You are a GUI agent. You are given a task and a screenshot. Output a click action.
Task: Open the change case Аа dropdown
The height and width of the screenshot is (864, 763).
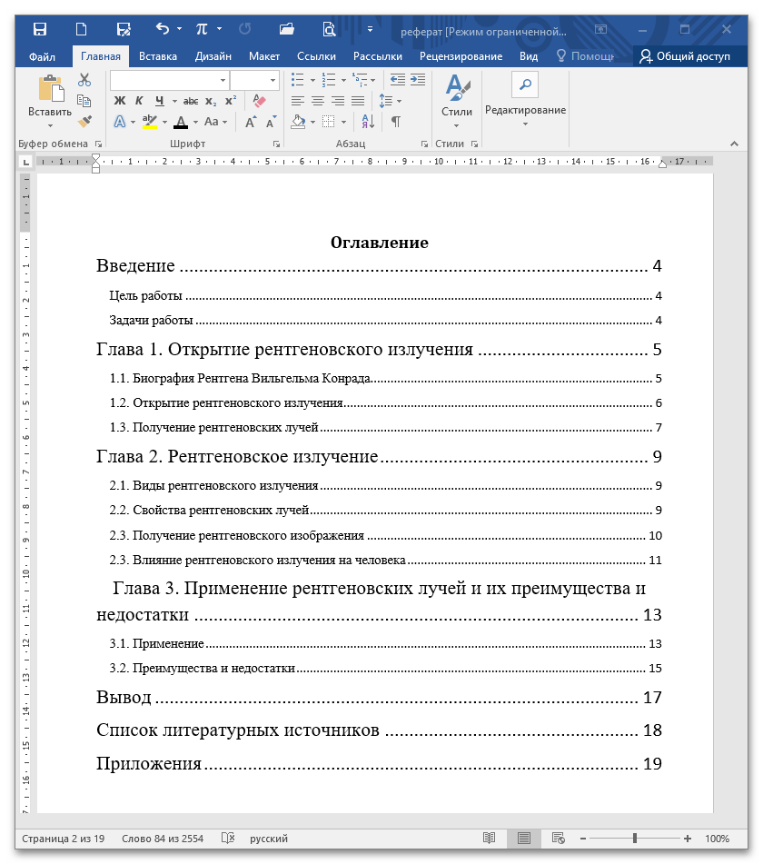tap(215, 122)
